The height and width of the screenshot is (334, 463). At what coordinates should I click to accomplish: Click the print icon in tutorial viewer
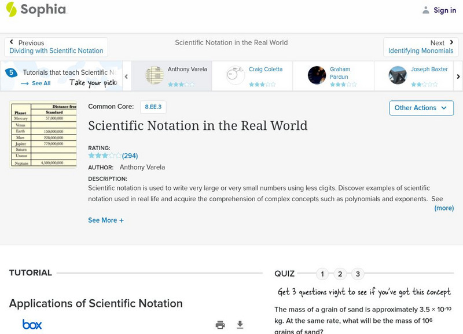click(220, 325)
